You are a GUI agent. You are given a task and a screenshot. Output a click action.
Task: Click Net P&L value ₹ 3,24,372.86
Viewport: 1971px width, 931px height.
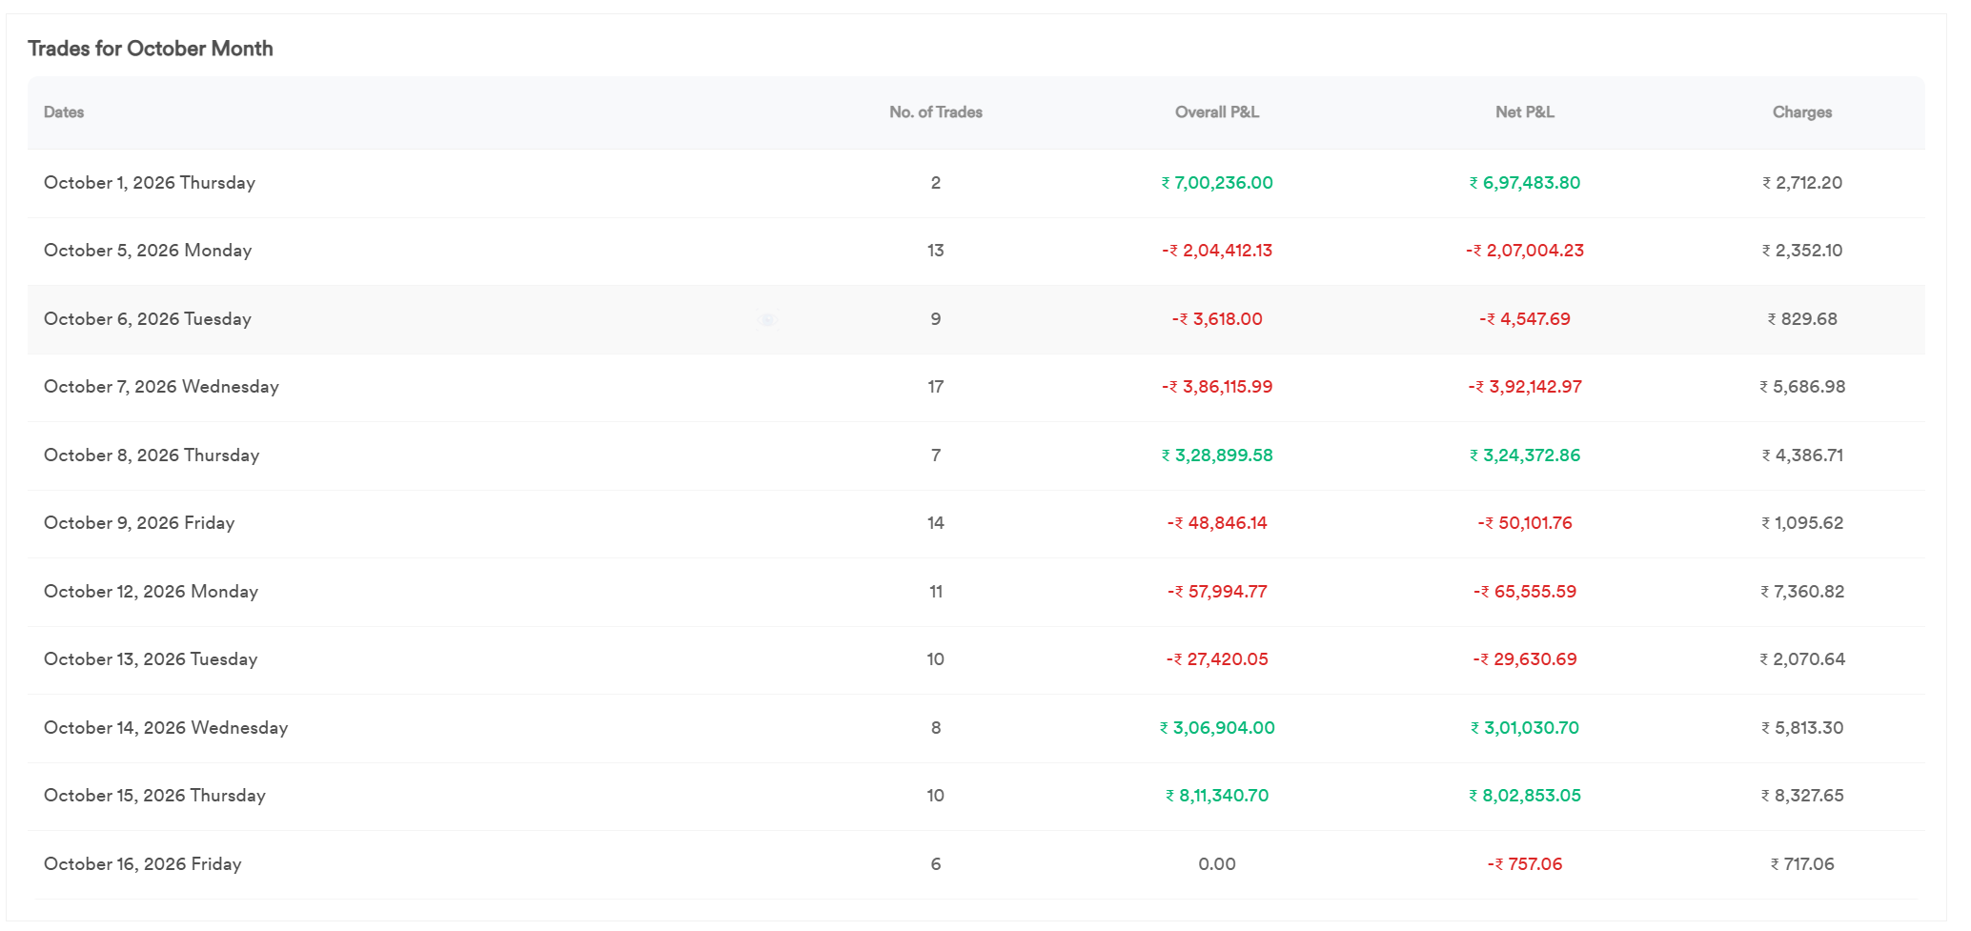[1525, 455]
